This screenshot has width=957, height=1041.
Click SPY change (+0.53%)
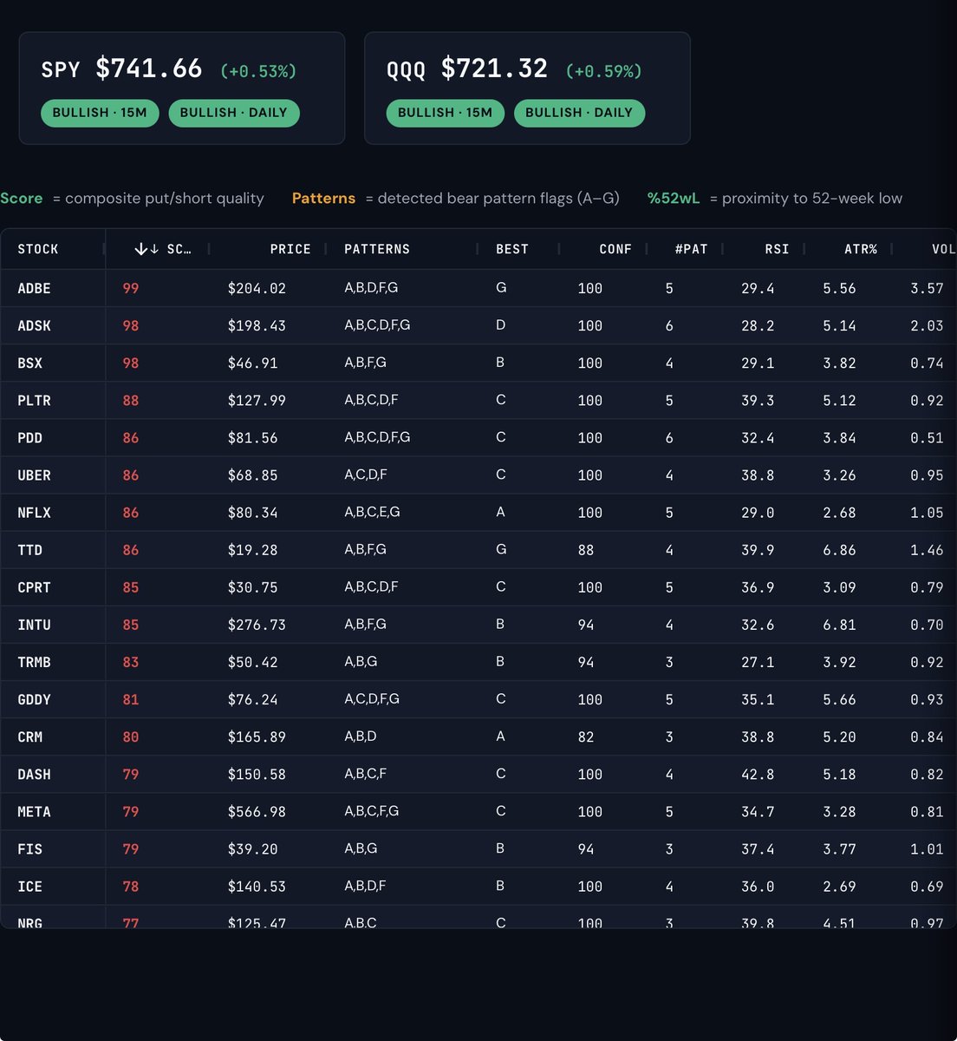(x=258, y=71)
